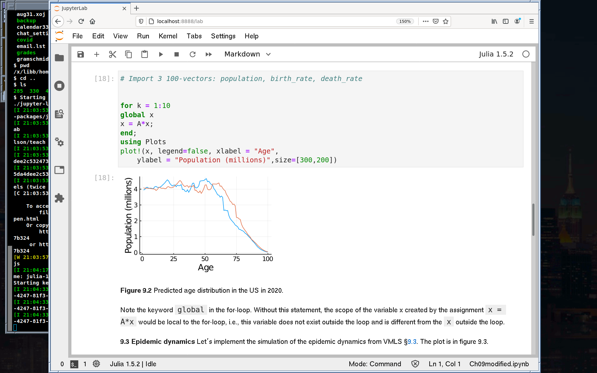Switch kernel by clicking Julia 1.5.2
Viewport: 597px width, 373px height.
pos(496,54)
